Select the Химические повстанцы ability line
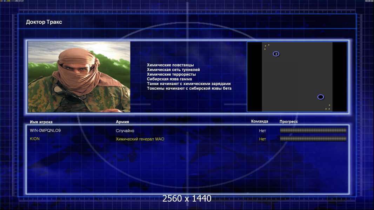The height and width of the screenshot is (210, 374). (170, 65)
